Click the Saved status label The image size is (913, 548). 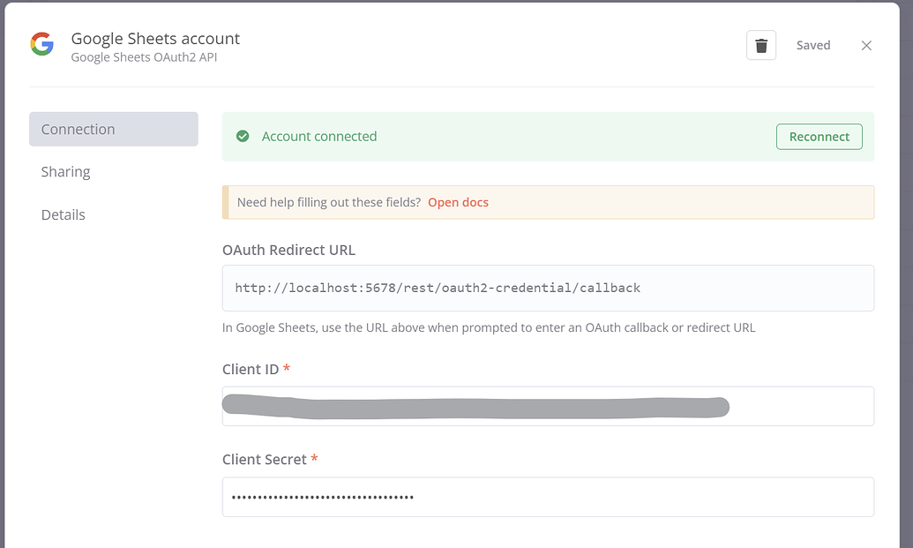point(812,45)
